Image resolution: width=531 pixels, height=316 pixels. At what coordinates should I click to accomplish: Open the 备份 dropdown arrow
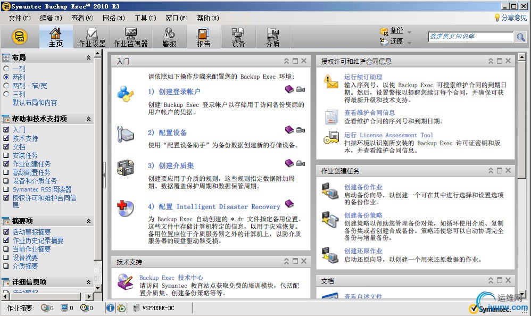tap(410, 32)
